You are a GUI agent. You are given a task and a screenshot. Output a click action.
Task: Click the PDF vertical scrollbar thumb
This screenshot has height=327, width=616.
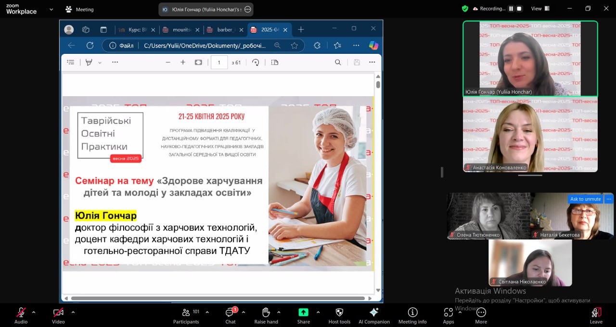click(378, 85)
